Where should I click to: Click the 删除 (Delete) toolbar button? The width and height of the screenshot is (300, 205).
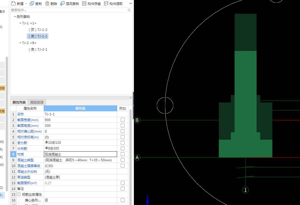click(51, 4)
